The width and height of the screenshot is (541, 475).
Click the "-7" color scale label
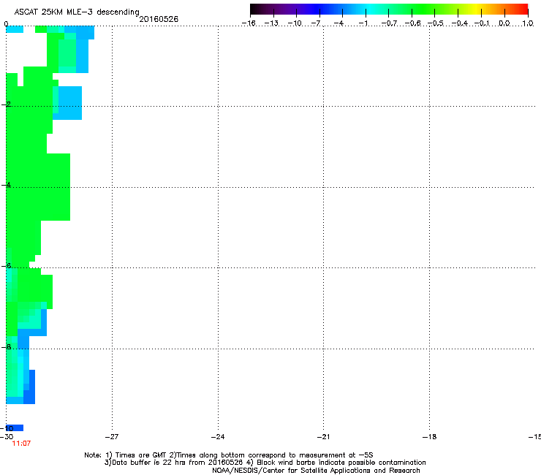pos(316,23)
